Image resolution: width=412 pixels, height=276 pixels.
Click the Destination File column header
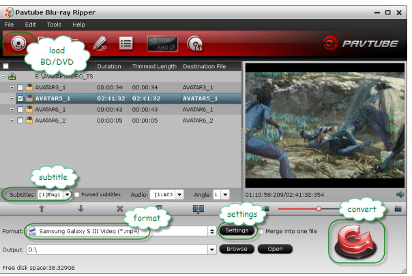(205, 66)
